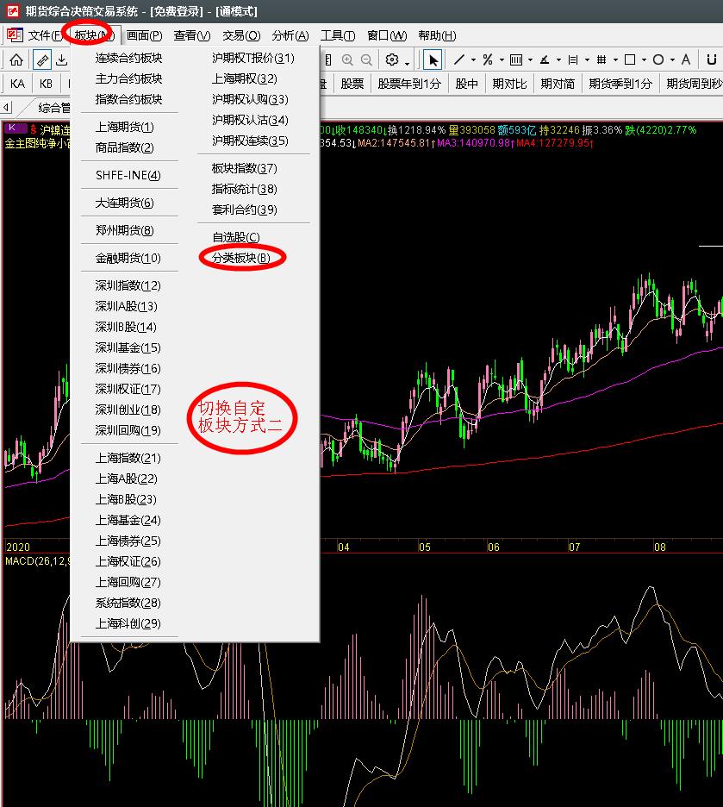Open the 分析(A) menu
723x807 pixels.
pyautogui.click(x=290, y=35)
